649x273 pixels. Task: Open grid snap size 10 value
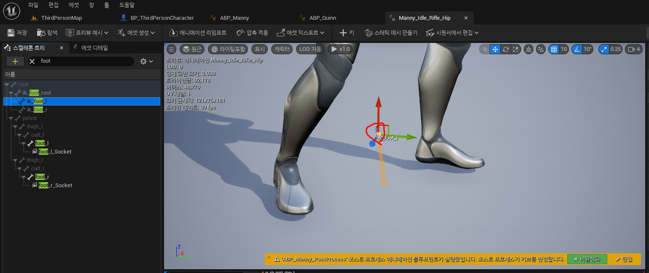pos(564,49)
